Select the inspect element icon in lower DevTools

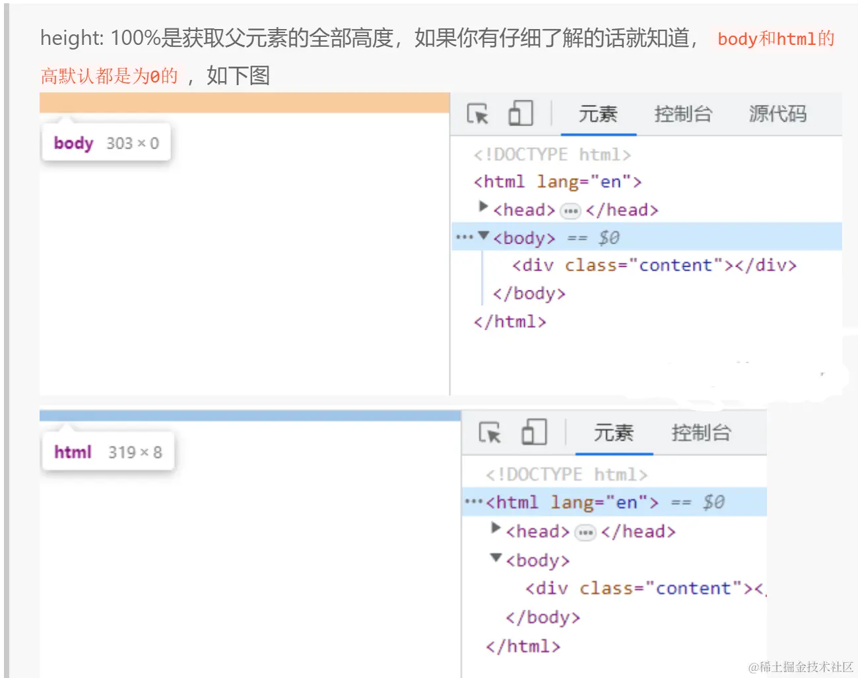coord(490,432)
